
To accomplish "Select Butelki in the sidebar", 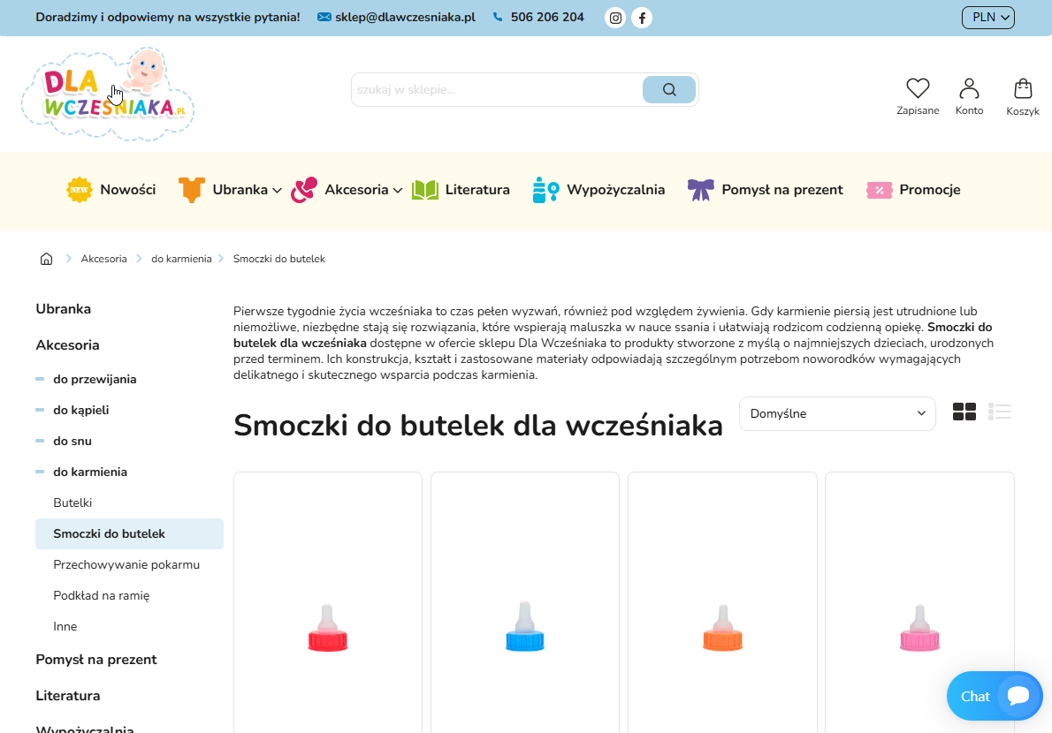I will [72, 503].
